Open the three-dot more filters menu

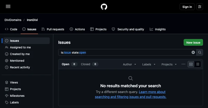tap(183, 64)
